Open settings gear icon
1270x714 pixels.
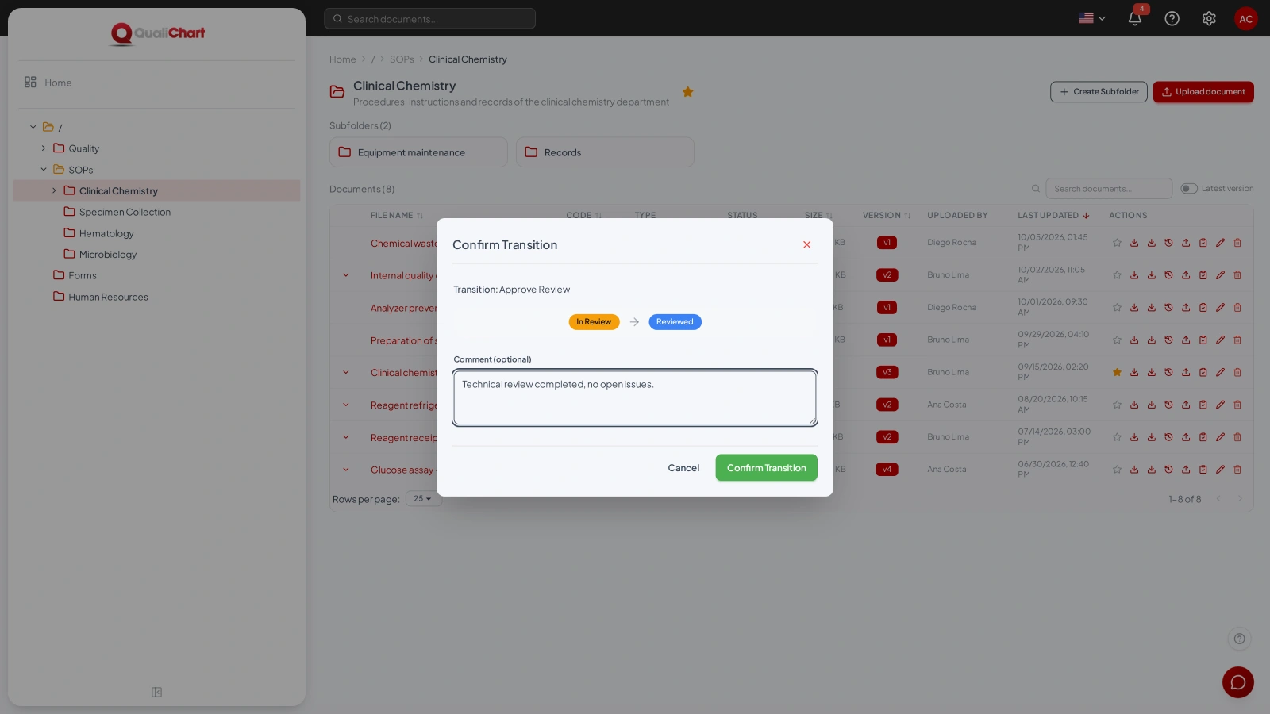1209,18
